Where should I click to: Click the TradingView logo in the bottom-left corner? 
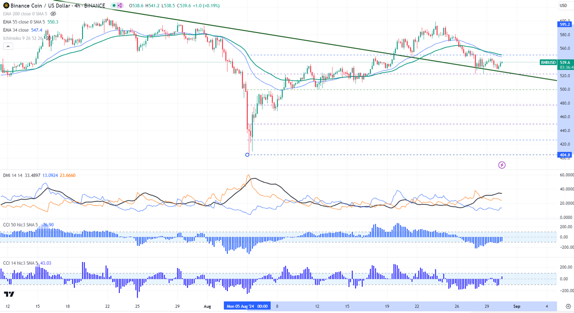point(9,294)
